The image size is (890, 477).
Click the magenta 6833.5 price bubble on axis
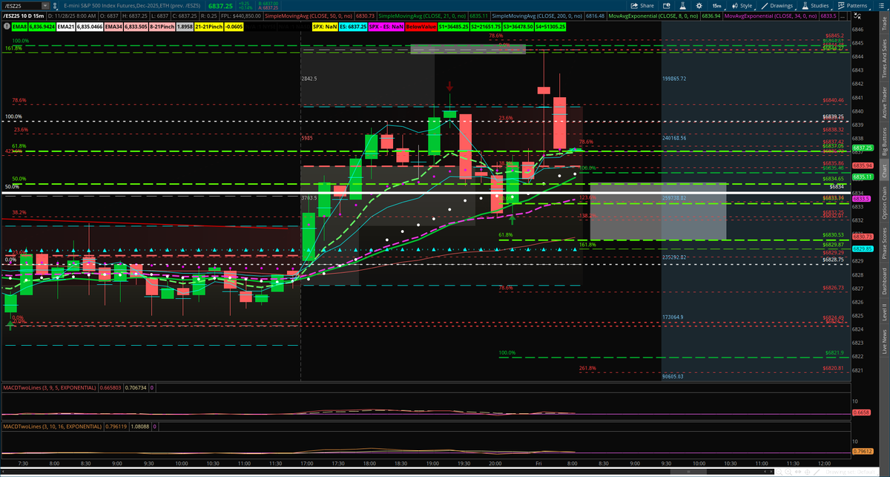[x=862, y=198]
